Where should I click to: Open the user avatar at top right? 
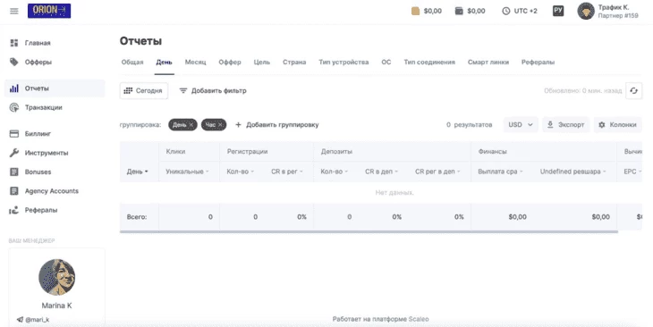586,12
